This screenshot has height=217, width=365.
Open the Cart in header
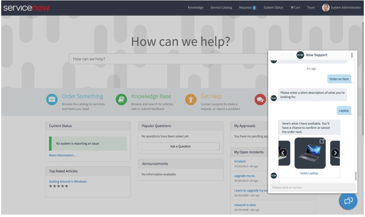tap(295, 8)
